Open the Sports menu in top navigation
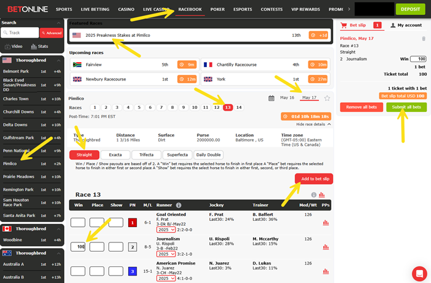 coord(63,10)
